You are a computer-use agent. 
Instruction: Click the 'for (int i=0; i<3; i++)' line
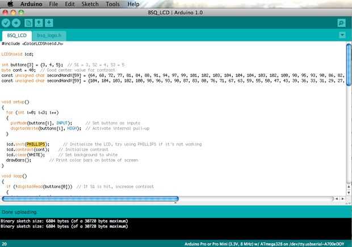(32, 112)
